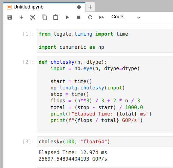
Task: Insert a new cell below with the plus icon
Action: click(x=21, y=17)
